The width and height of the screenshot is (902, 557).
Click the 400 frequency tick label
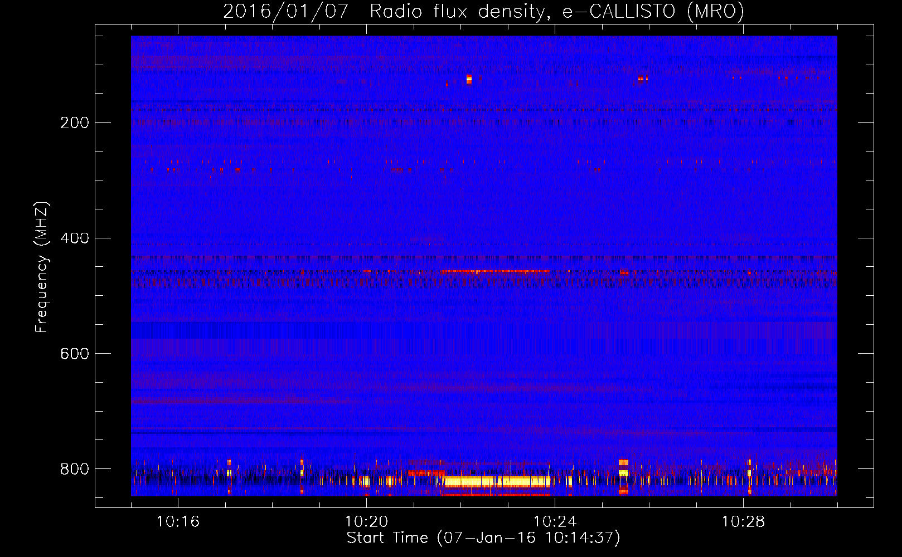(x=75, y=238)
